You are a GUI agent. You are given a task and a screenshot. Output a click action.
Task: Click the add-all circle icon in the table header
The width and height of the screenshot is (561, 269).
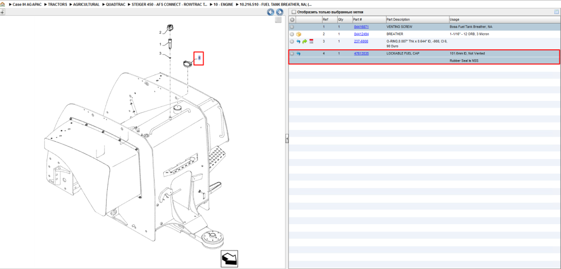[292, 19]
